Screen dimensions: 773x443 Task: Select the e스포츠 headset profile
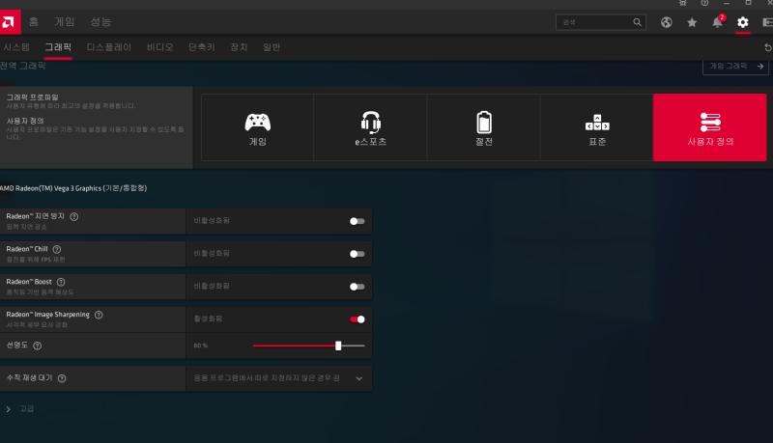(370, 127)
